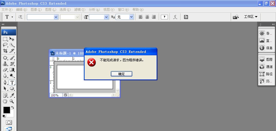Right align text
The width and height of the screenshot is (276, 131).
tap(154, 17)
